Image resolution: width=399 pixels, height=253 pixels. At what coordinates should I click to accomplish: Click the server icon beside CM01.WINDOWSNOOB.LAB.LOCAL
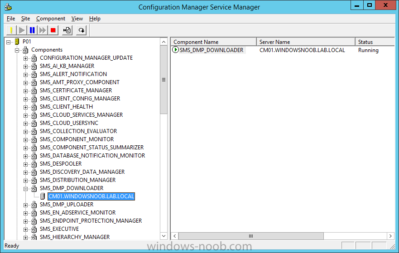pyautogui.click(x=43, y=196)
